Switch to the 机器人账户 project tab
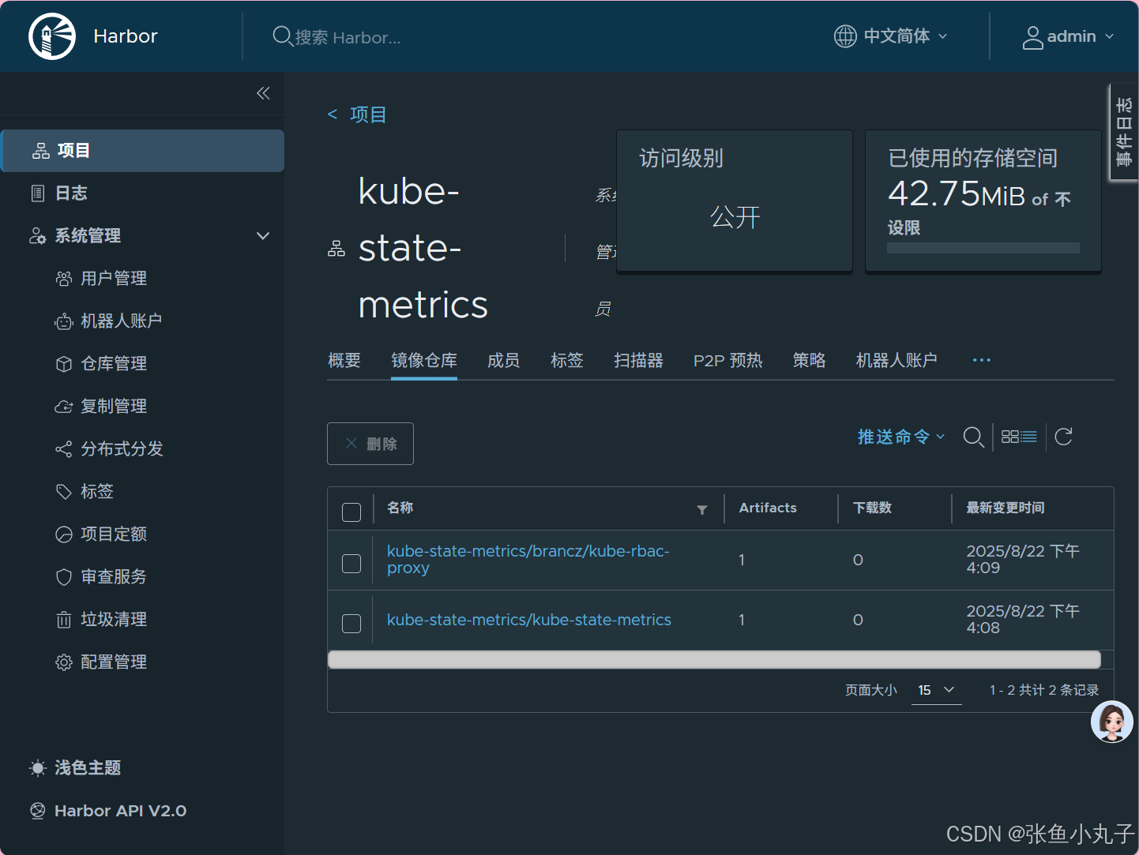 point(897,361)
